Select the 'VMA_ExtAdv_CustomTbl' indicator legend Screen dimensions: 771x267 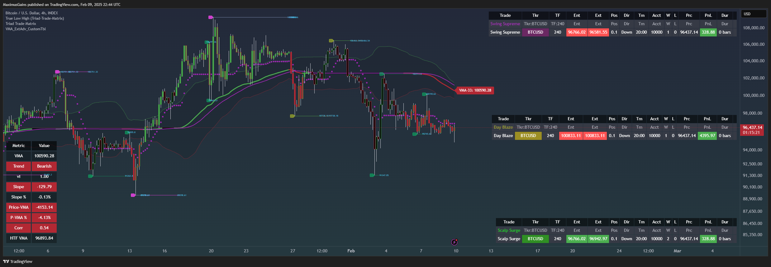coord(26,29)
